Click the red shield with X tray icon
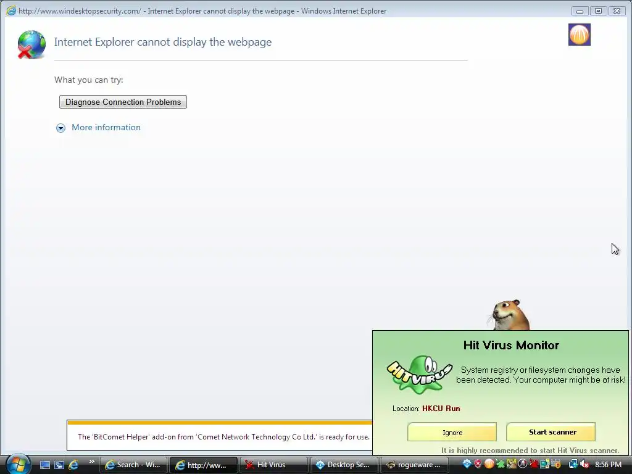Viewport: 632px width, 474px height. click(478, 464)
